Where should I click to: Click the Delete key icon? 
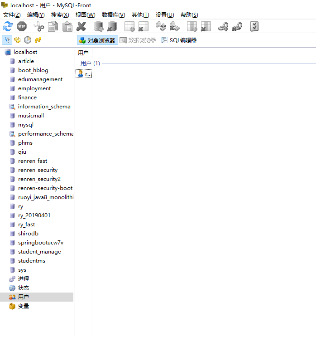point(174,26)
